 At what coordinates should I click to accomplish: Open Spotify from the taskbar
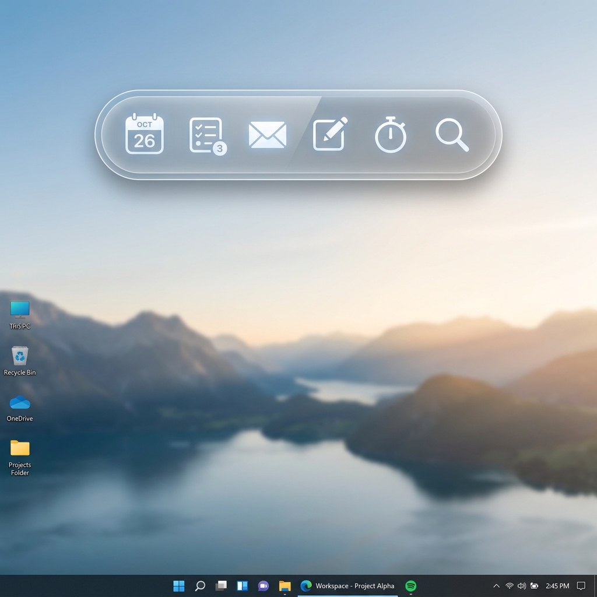(411, 586)
